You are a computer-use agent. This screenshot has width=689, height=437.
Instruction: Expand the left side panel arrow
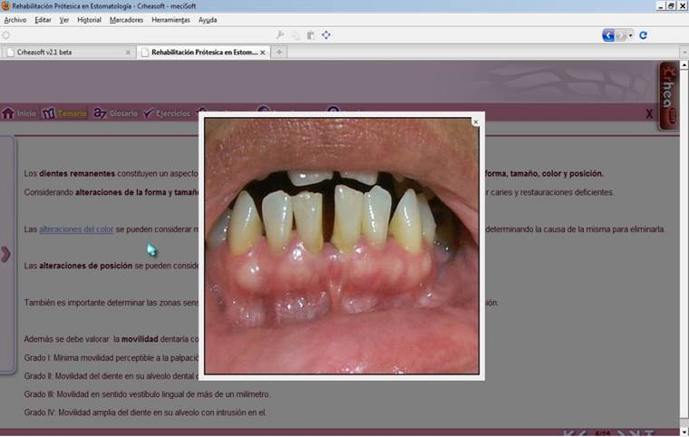(5, 254)
